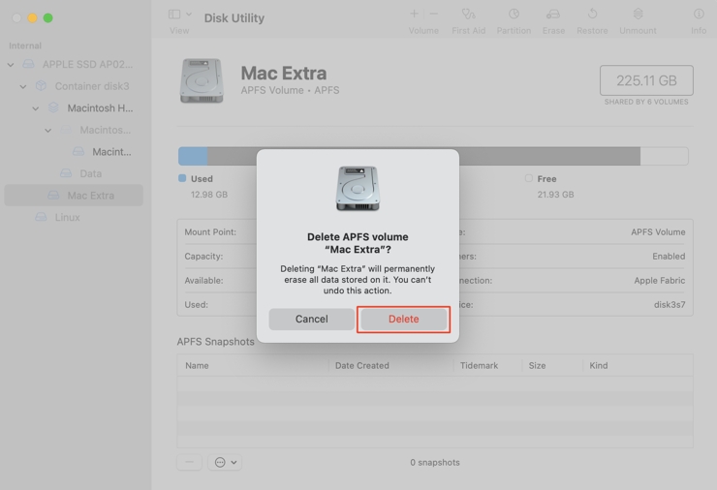Open the snapshot actions ellipsis menu
This screenshot has height=490, width=717.
click(x=225, y=462)
